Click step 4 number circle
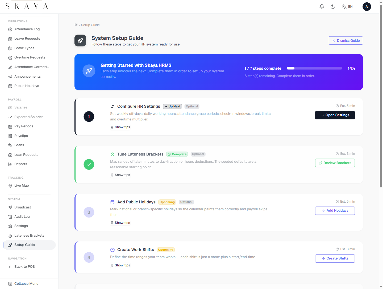The width and height of the screenshot is (383, 289). click(89, 257)
